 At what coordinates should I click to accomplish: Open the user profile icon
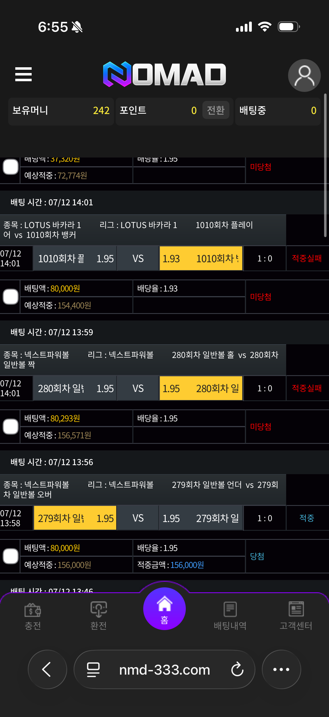[x=304, y=75]
